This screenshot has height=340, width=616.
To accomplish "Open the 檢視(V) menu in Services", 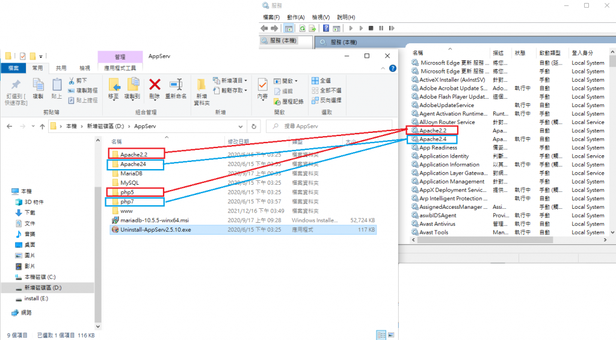I will pos(321,17).
